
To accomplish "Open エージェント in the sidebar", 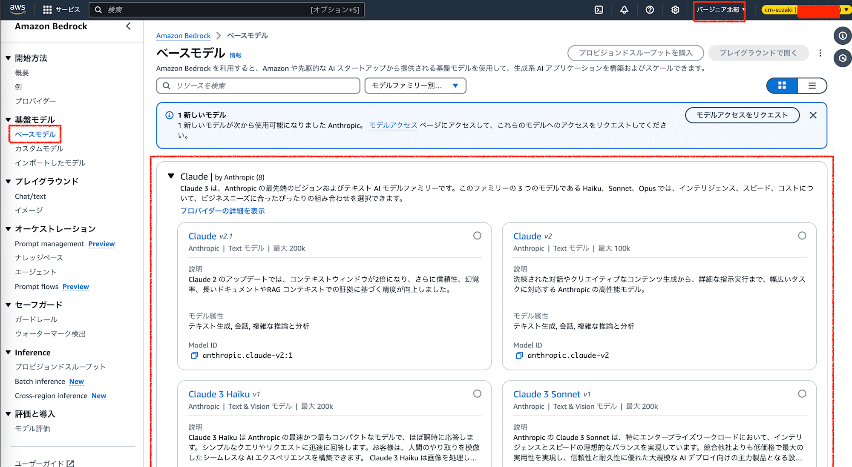I will click(x=35, y=272).
